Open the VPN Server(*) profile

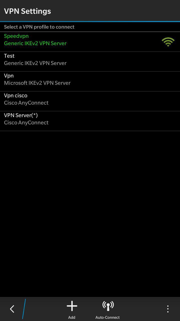coord(21,115)
